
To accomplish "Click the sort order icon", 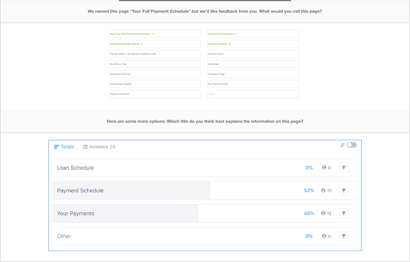I will (x=342, y=145).
